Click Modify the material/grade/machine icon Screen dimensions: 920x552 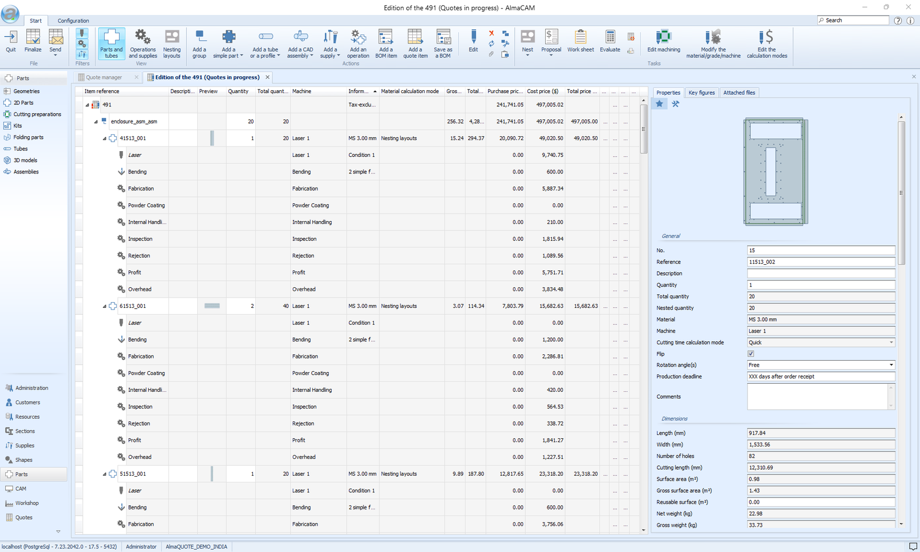pyautogui.click(x=713, y=37)
